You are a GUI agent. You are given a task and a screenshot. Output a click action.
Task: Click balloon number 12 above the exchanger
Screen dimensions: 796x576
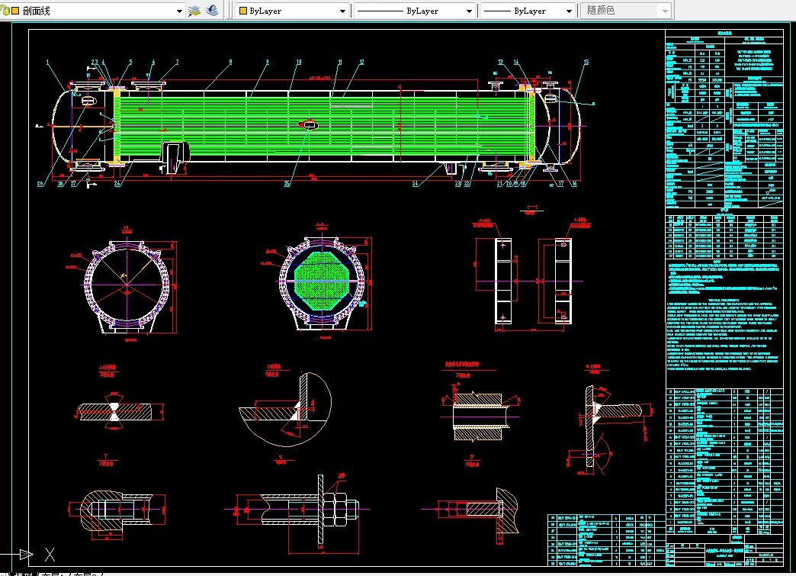361,62
